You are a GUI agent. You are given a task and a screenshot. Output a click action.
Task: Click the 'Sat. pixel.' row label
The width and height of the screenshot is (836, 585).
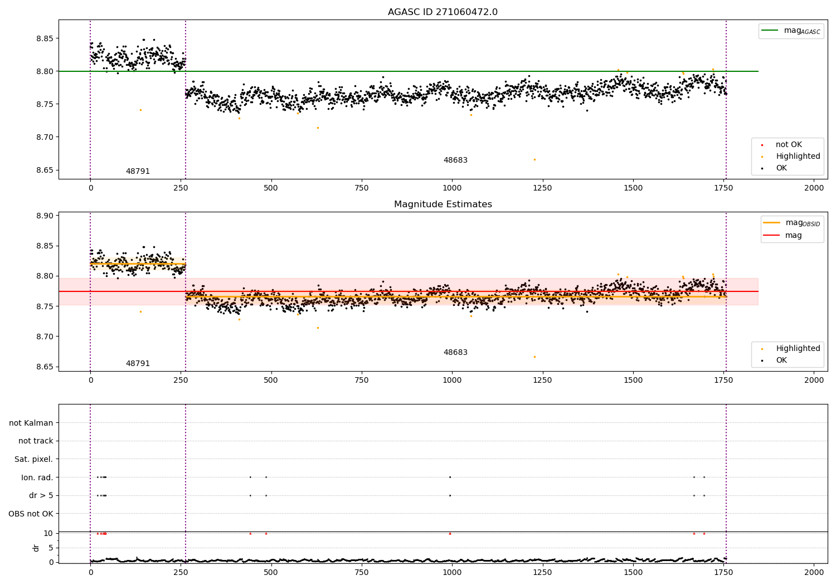34,460
